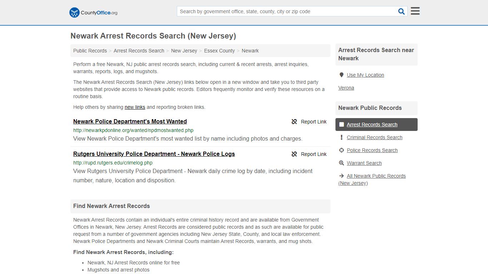This screenshot has height=274, width=488.
Task: Open New Jersey breadcrumb
Action: 184,51
